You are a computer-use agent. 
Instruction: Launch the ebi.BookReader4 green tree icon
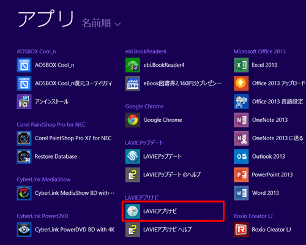click(133, 65)
